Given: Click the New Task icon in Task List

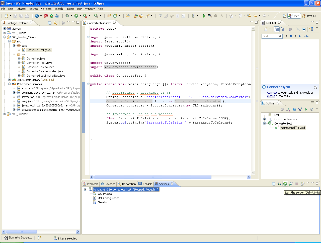Looking at the screenshot, I should [266, 29].
